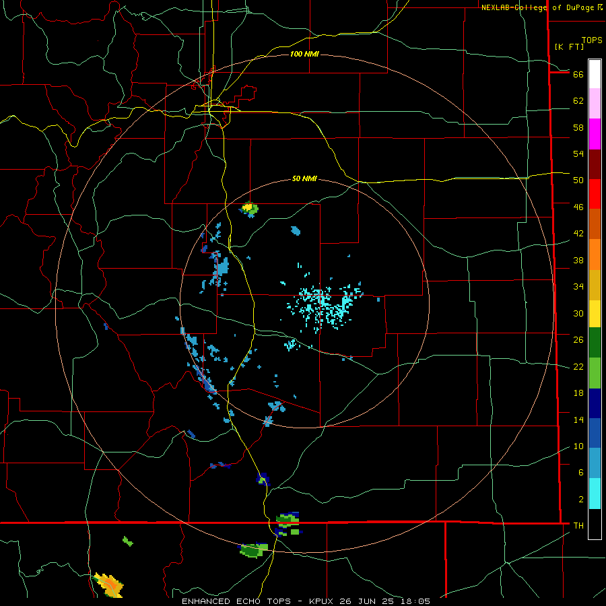606x606 pixels.
Task: Click the '54' legend value
Action: pos(578,154)
